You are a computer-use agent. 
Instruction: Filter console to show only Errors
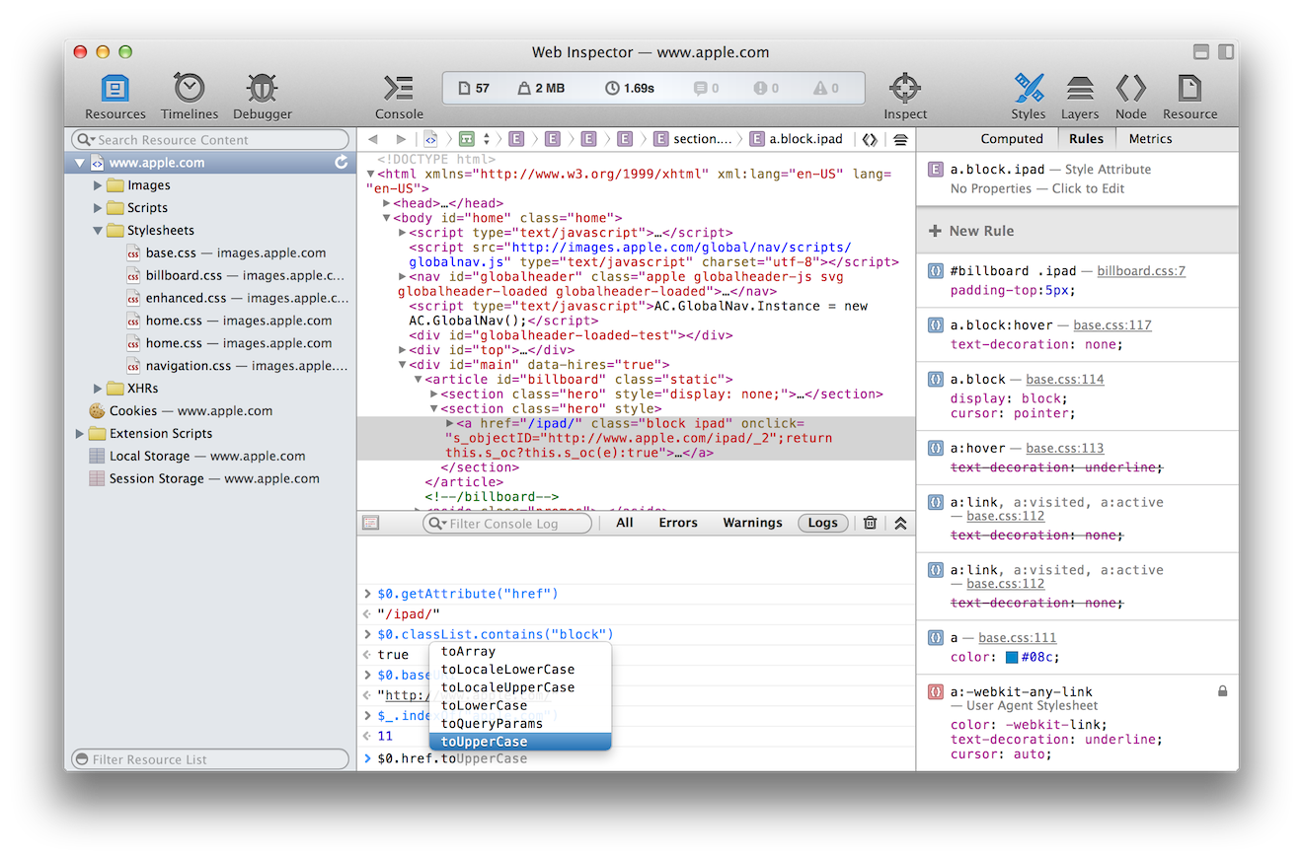tap(677, 523)
